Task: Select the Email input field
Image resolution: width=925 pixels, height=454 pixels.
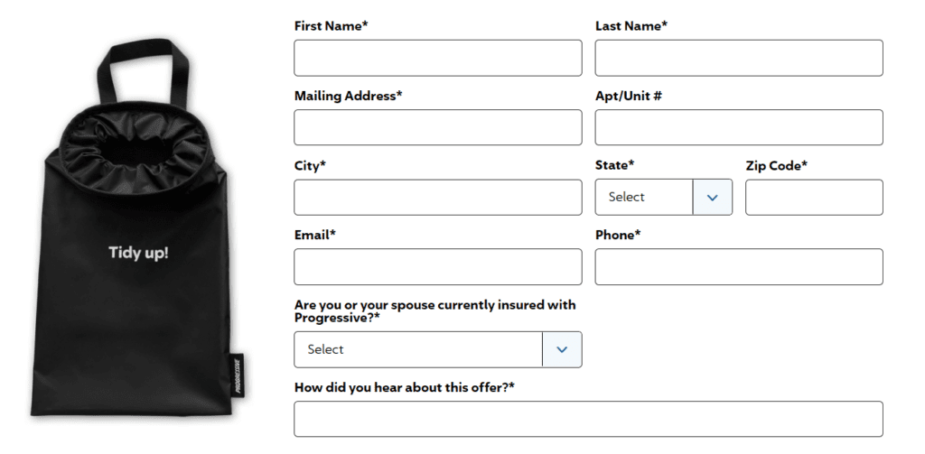Action: point(438,266)
